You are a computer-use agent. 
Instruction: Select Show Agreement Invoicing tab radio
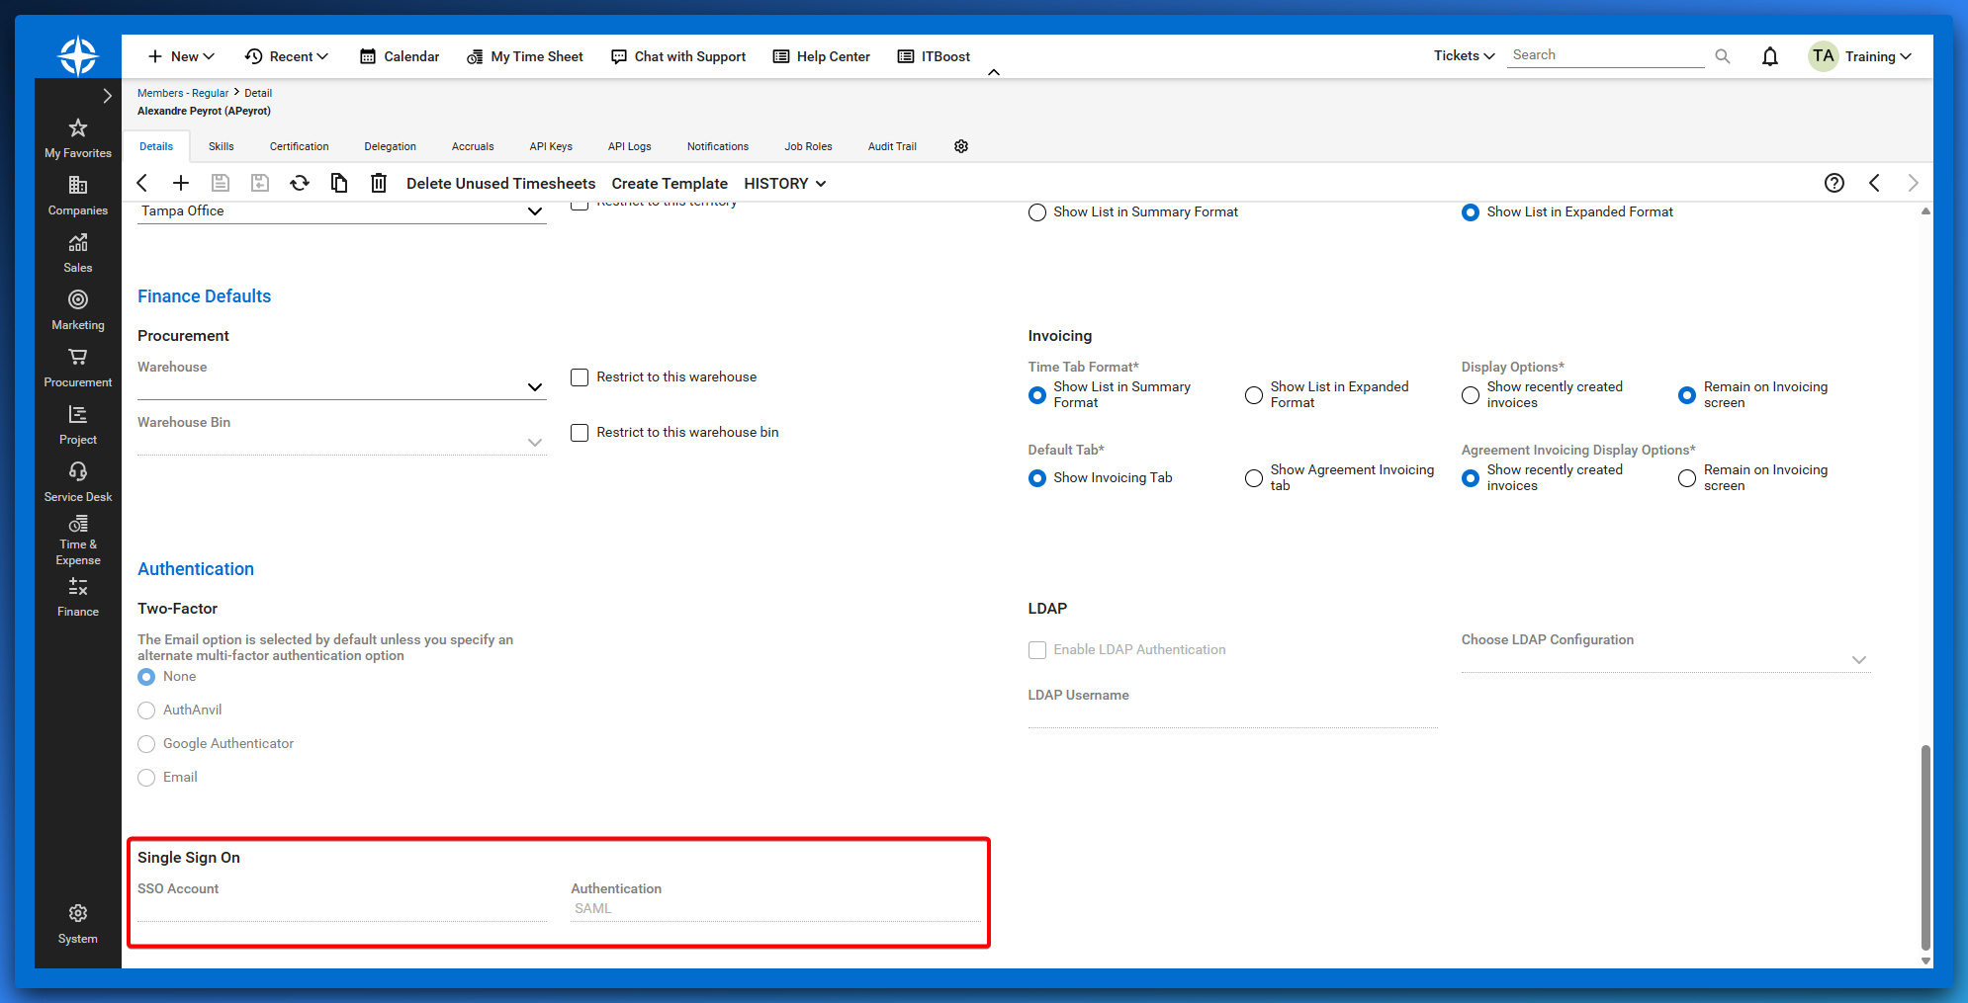[1254, 478]
